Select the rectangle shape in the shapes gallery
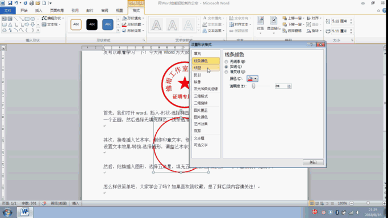The width and height of the screenshot is (388, 218). (27, 19)
